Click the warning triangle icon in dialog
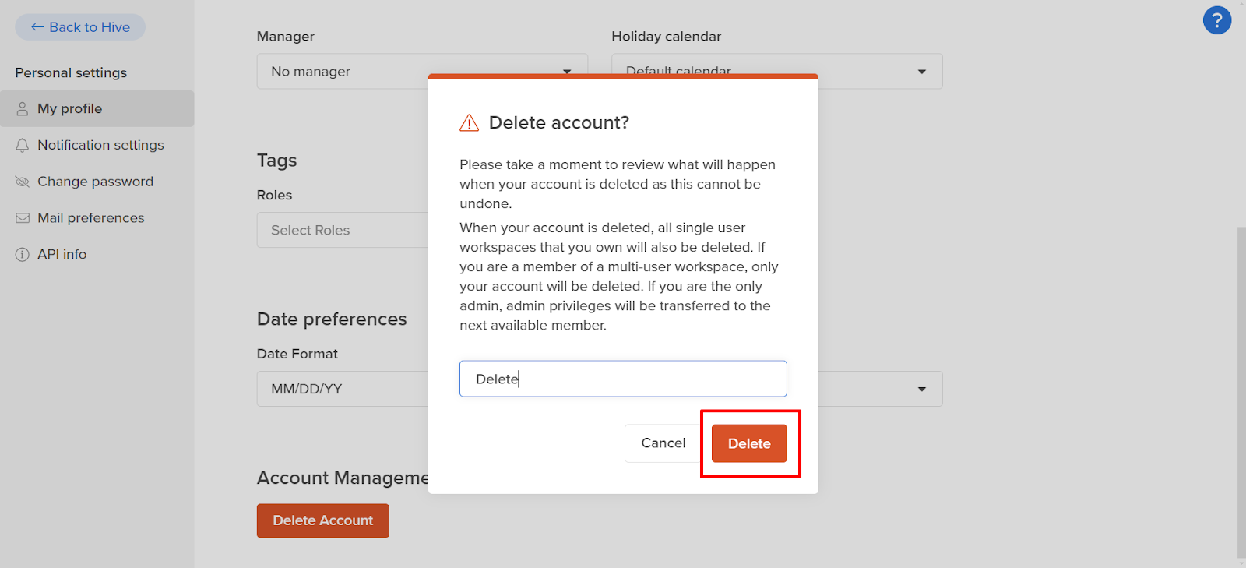 click(470, 123)
